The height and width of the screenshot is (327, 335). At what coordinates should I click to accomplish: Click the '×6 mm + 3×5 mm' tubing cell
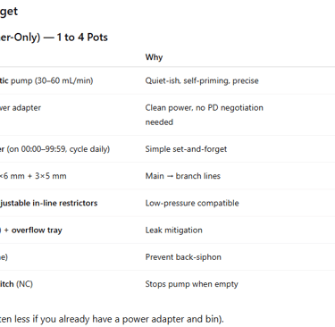tap(33, 176)
